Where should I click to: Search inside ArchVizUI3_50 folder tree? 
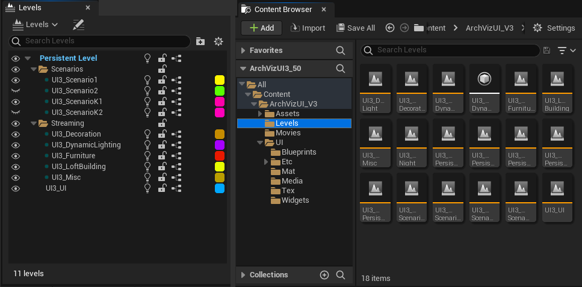point(341,69)
